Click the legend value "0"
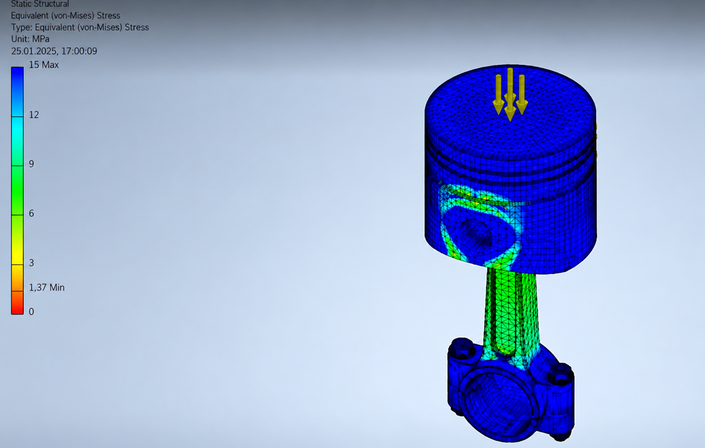This screenshot has height=448, width=705. tap(31, 311)
